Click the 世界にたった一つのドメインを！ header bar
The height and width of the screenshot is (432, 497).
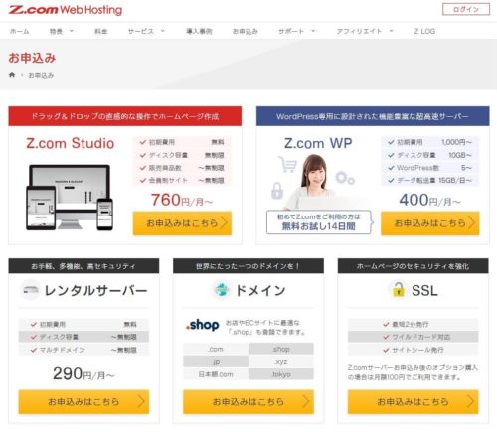[248, 266]
